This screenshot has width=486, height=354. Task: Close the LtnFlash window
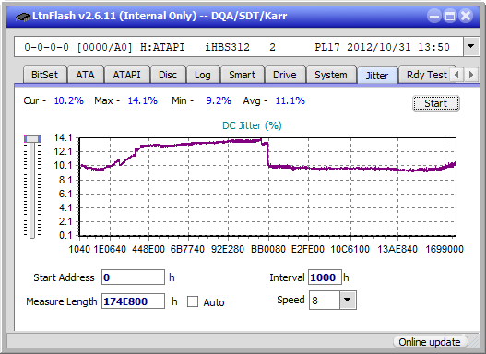(x=466, y=16)
